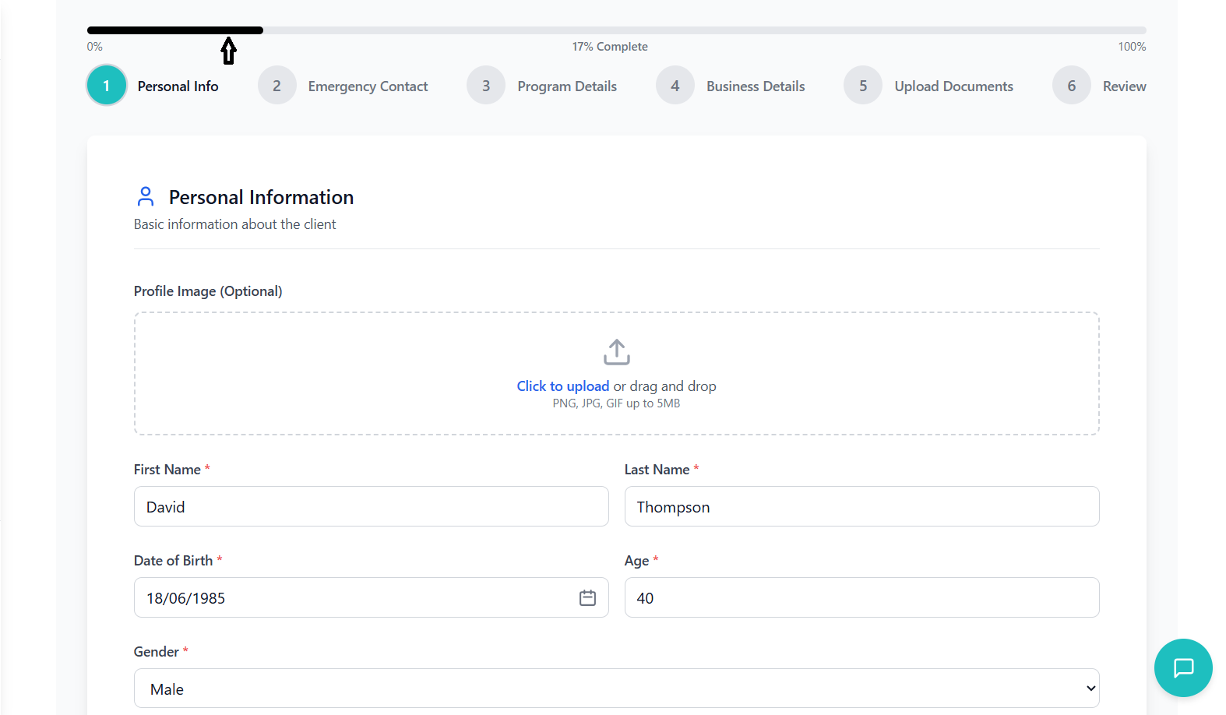The image size is (1226, 715).
Task: Click the '17% Complete' text
Action: click(610, 47)
